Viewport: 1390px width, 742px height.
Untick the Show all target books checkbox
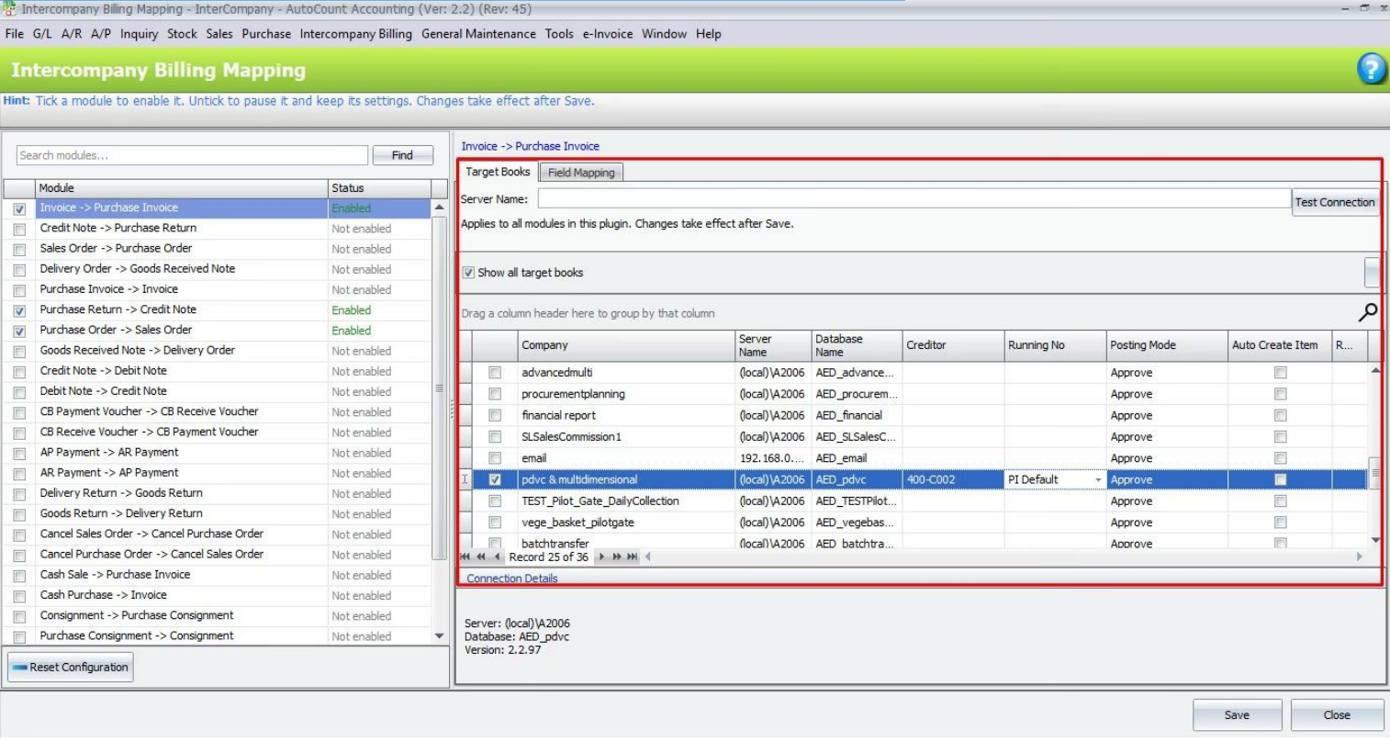[x=468, y=273]
